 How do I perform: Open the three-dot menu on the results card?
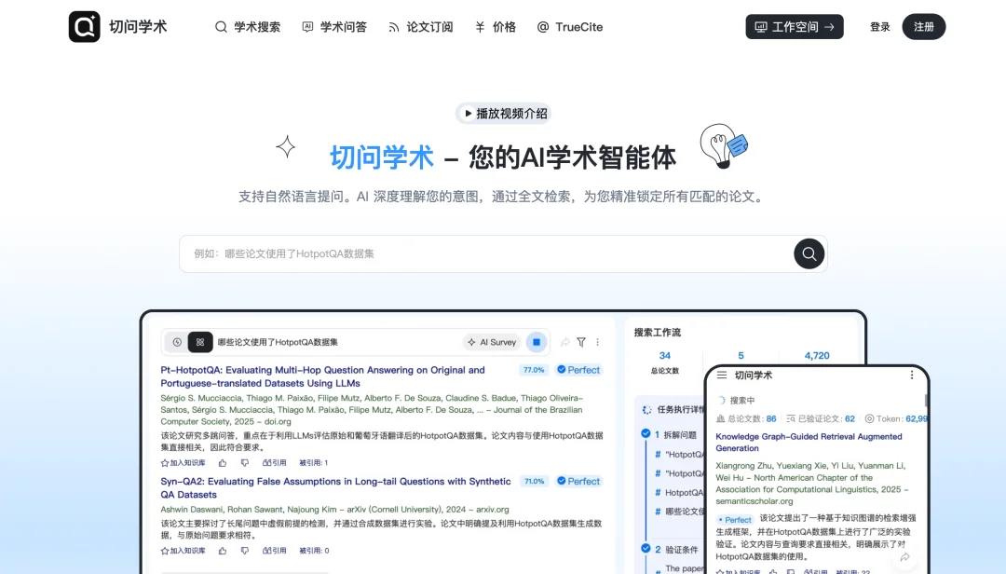597,342
